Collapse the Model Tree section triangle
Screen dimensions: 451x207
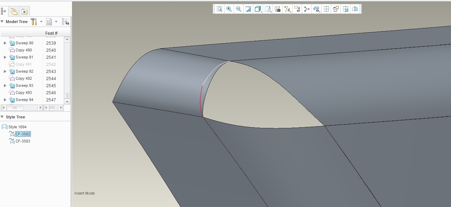point(2,22)
